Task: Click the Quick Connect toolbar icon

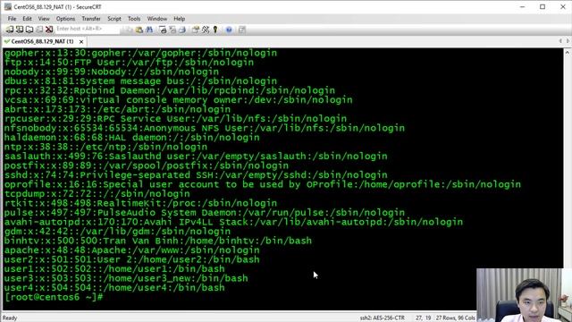Action: point(20,30)
